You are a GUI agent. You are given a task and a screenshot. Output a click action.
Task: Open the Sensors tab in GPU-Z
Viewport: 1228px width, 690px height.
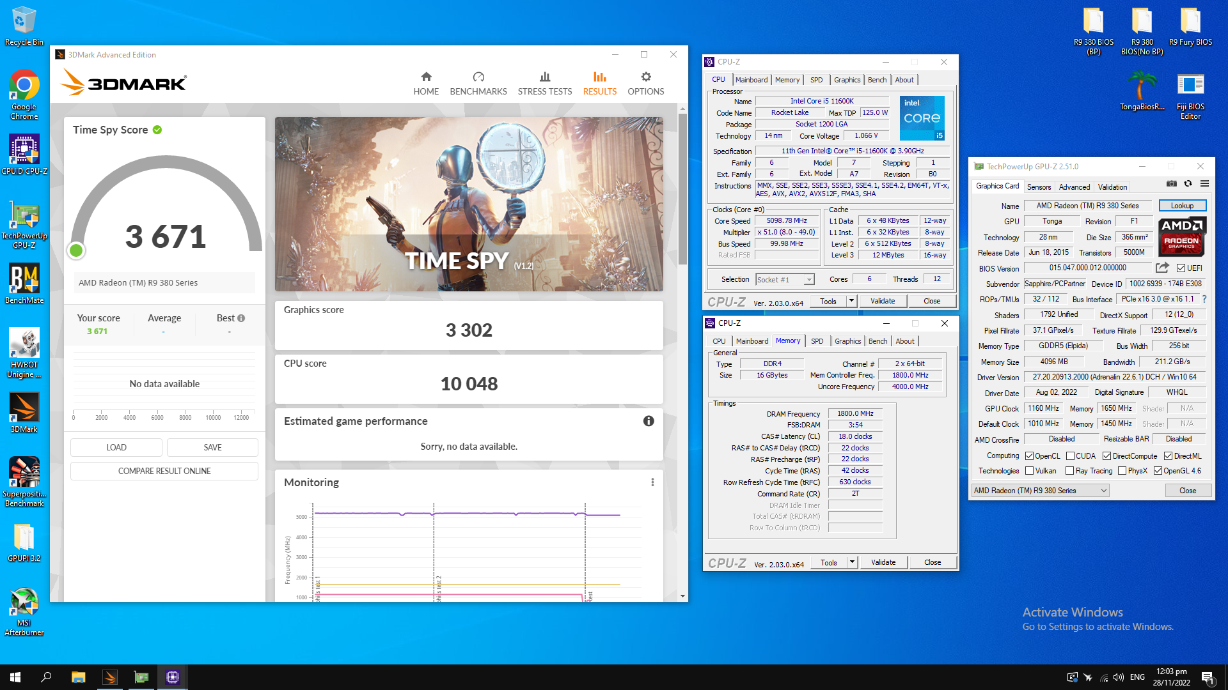click(1039, 187)
